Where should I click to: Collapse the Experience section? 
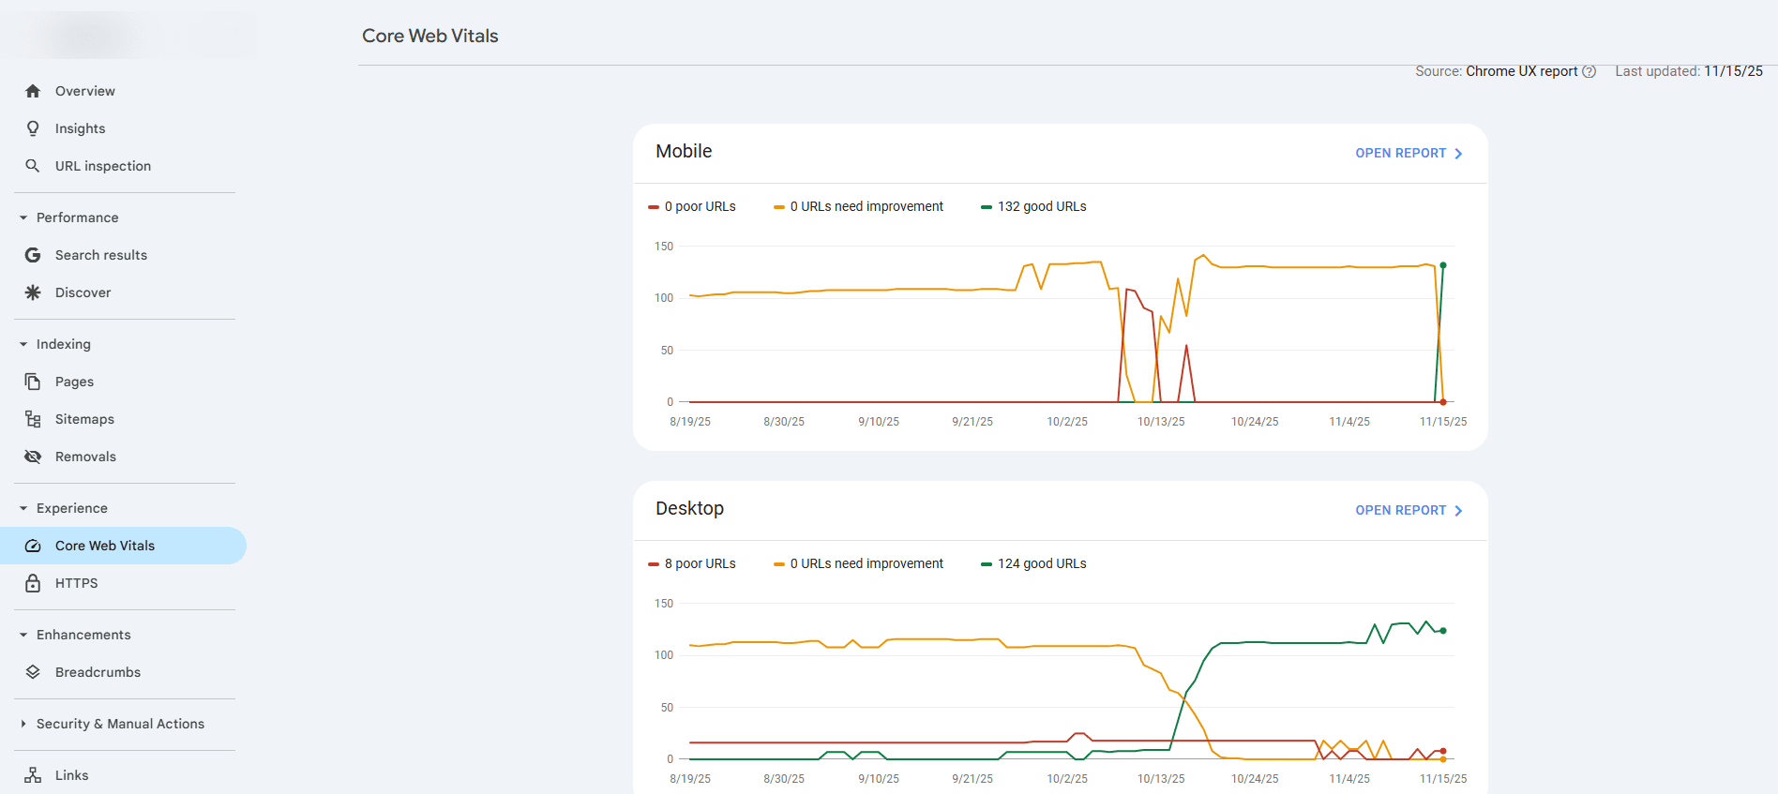pyautogui.click(x=23, y=508)
